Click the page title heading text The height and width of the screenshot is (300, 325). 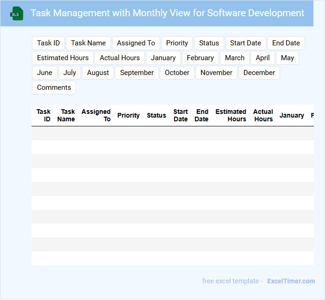click(168, 13)
